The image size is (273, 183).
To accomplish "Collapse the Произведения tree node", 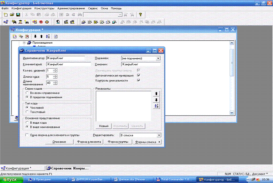I will pyautogui.click(x=24, y=43).
